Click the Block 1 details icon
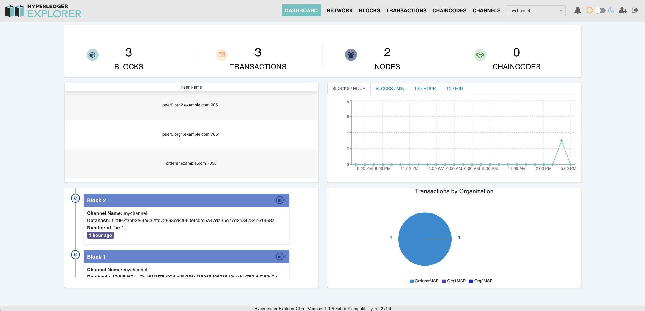 point(280,256)
